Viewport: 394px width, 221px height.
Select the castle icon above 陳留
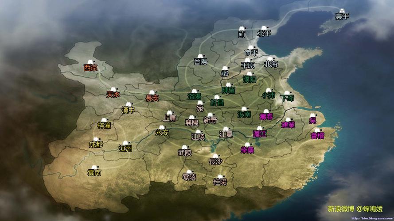[228, 85]
